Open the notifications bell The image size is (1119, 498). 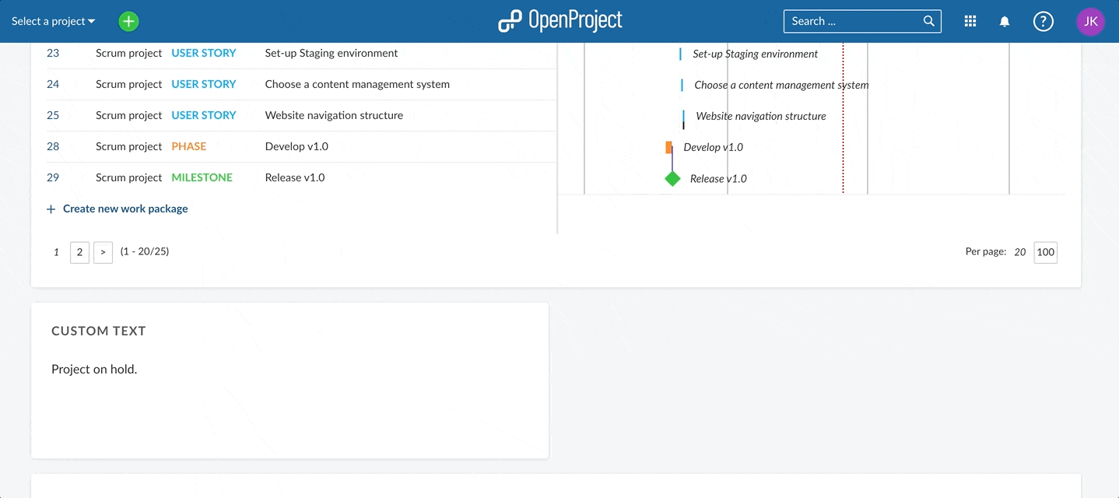[x=1004, y=22]
